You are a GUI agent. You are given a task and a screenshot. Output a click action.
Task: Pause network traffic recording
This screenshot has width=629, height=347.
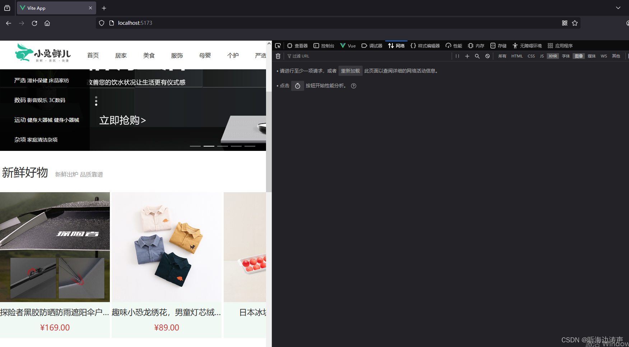click(457, 56)
